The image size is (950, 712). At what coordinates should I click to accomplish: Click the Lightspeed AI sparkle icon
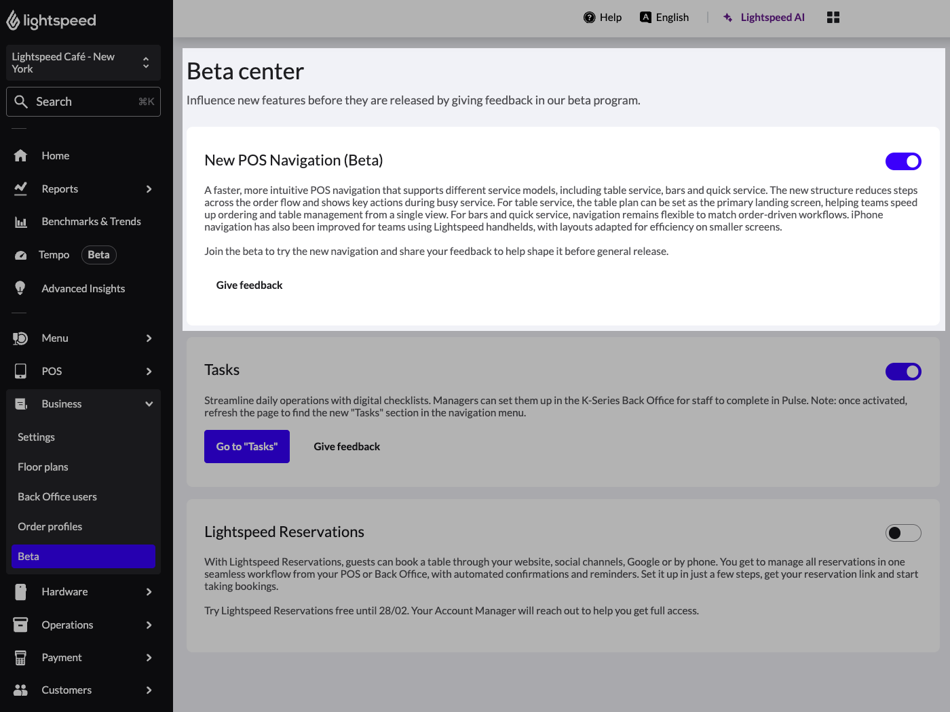coord(727,17)
